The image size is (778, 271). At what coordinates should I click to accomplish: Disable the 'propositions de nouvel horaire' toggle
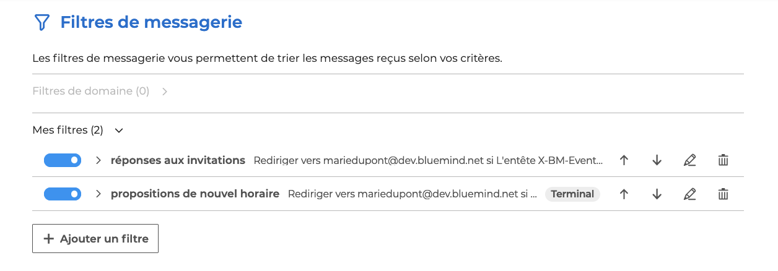click(63, 194)
